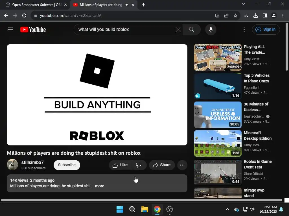The width and height of the screenshot is (289, 216).
Task: Open mirage awp stand video title
Action: [254, 193]
